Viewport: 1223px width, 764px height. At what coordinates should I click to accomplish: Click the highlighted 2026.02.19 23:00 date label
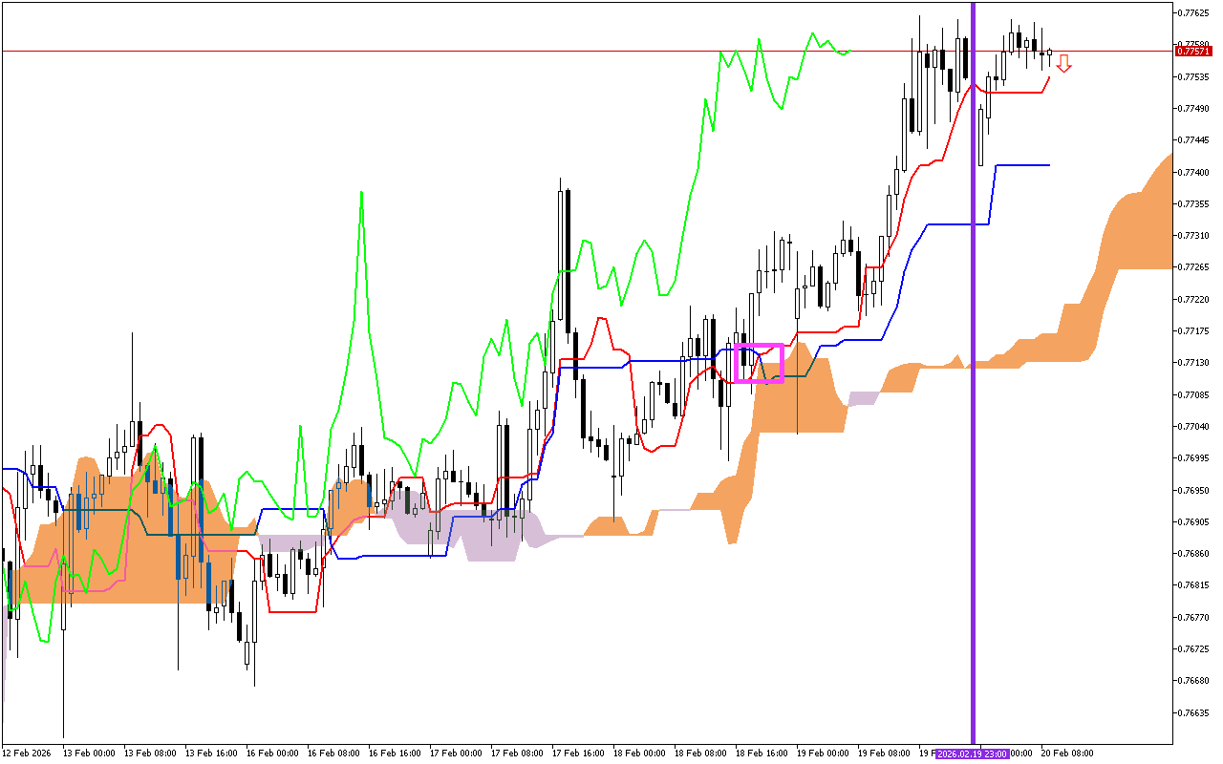[x=972, y=753]
